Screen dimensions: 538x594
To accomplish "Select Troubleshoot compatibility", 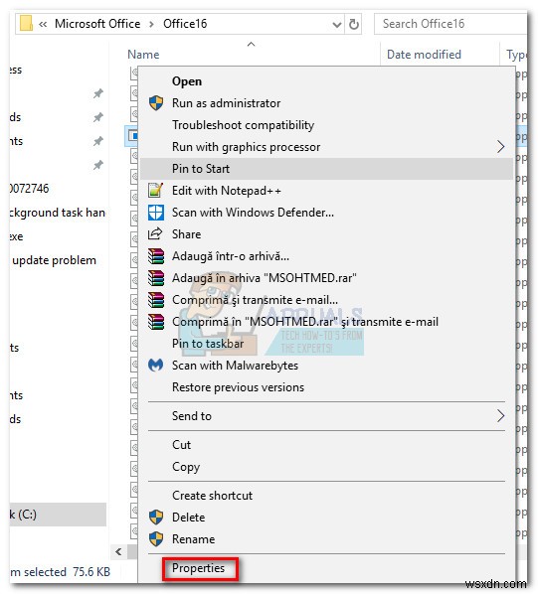I will [x=326, y=125].
